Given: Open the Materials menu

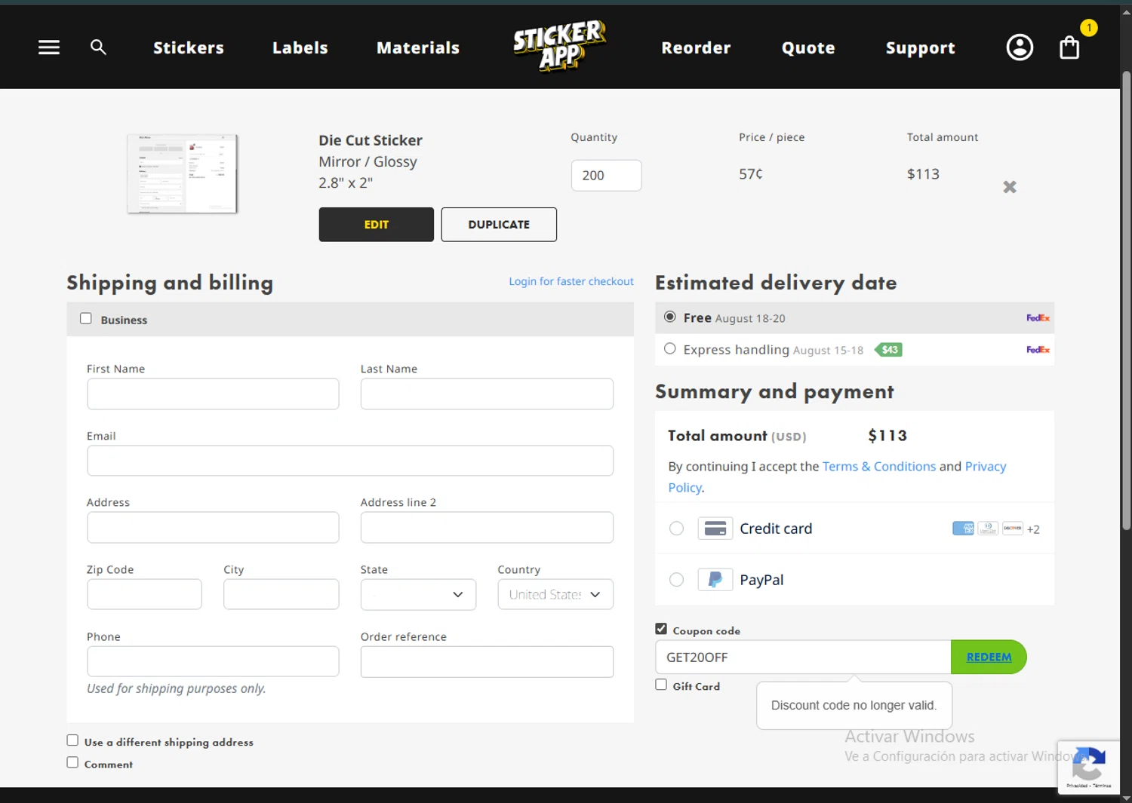Looking at the screenshot, I should tap(418, 48).
